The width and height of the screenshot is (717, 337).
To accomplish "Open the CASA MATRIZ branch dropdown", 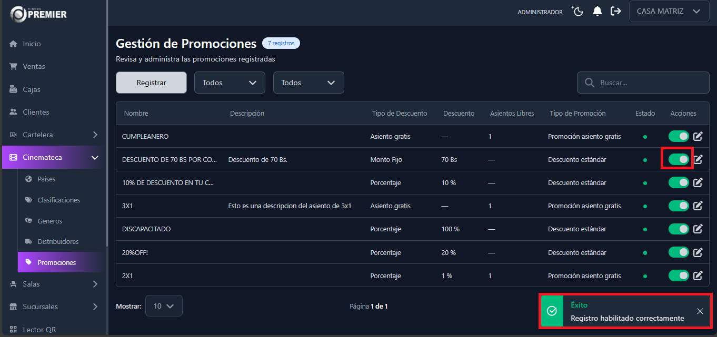I will 669,12.
